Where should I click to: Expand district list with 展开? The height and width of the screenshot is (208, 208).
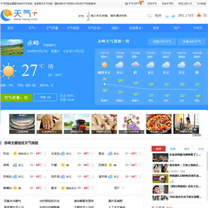click(x=120, y=188)
